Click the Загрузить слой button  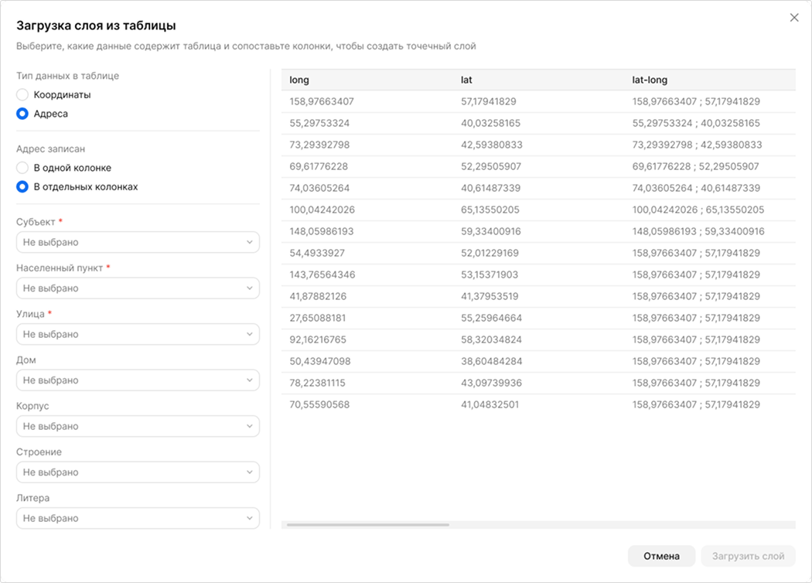[x=748, y=556]
